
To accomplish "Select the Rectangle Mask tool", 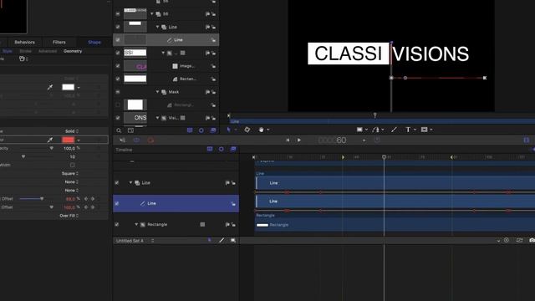I will (x=424, y=130).
